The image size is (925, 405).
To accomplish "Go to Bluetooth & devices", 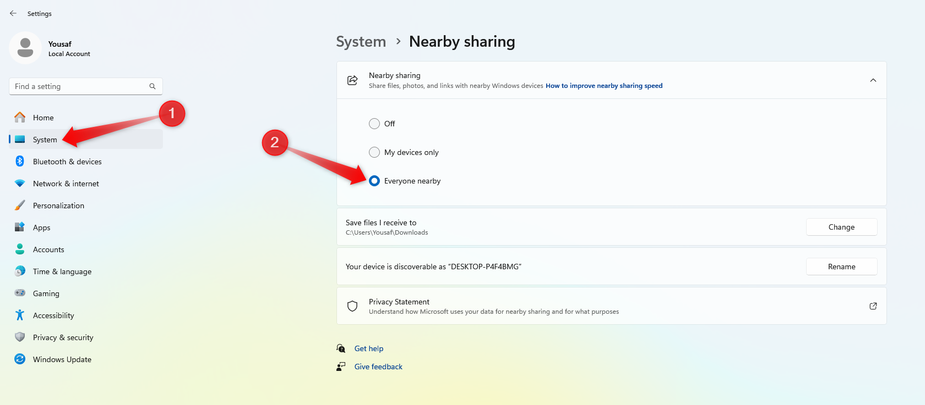I will pyautogui.click(x=86, y=162).
